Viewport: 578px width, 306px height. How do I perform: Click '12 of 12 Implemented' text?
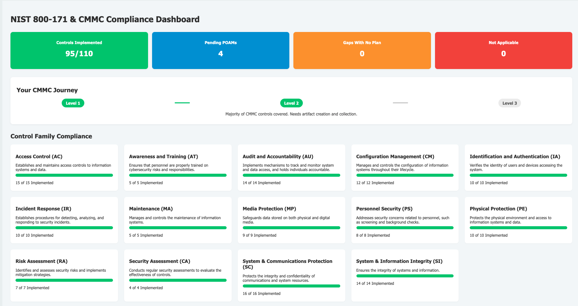coord(375,183)
